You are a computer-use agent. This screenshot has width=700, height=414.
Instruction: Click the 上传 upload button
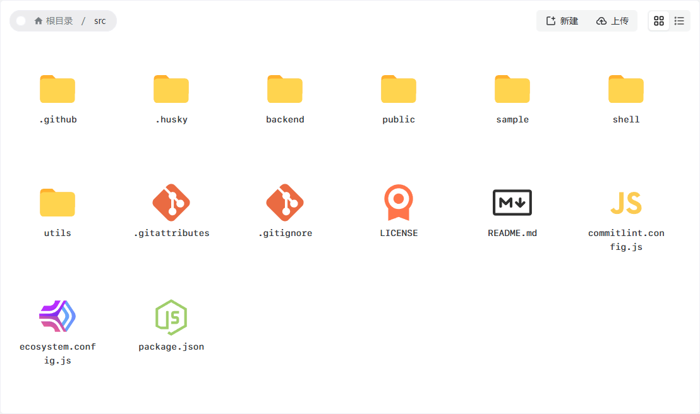tap(612, 21)
